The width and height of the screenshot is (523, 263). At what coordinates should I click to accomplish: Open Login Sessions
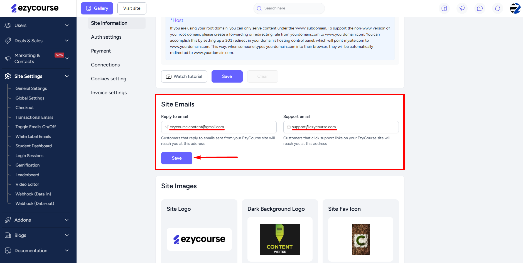[x=30, y=156]
